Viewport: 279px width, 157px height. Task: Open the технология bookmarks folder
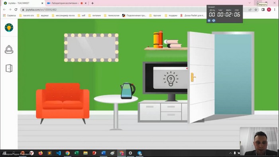click(x=112, y=16)
